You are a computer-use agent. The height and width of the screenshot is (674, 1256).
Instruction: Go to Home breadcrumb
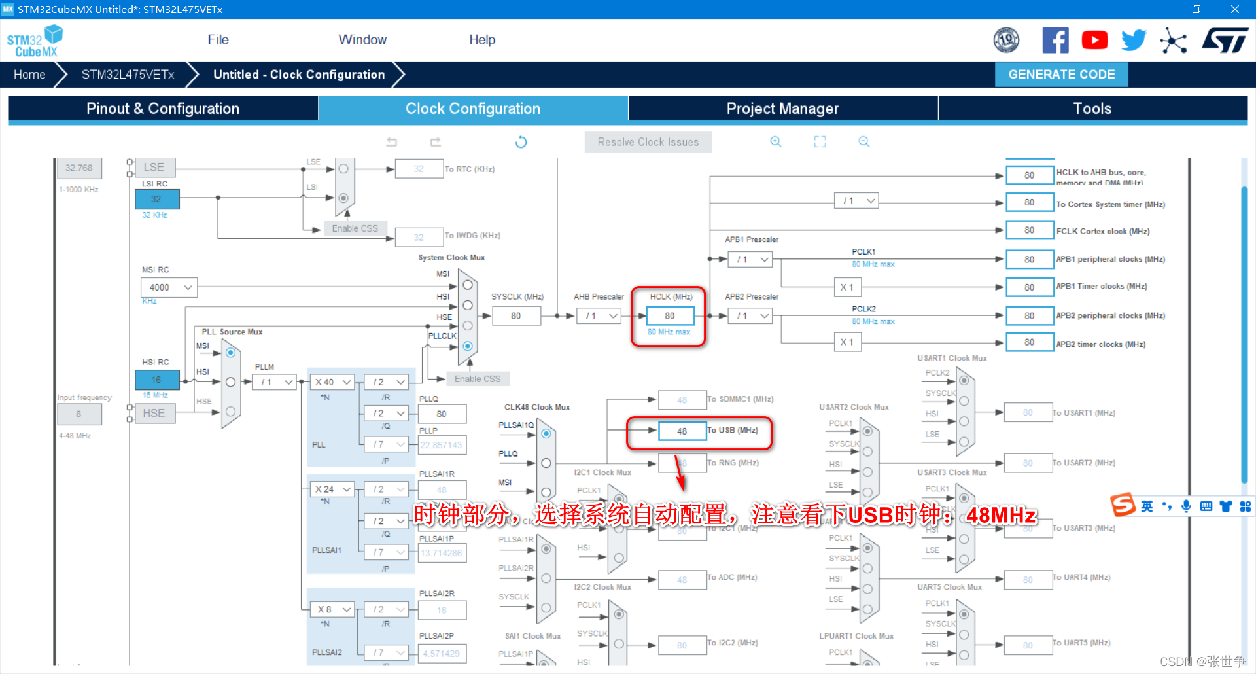[30, 75]
